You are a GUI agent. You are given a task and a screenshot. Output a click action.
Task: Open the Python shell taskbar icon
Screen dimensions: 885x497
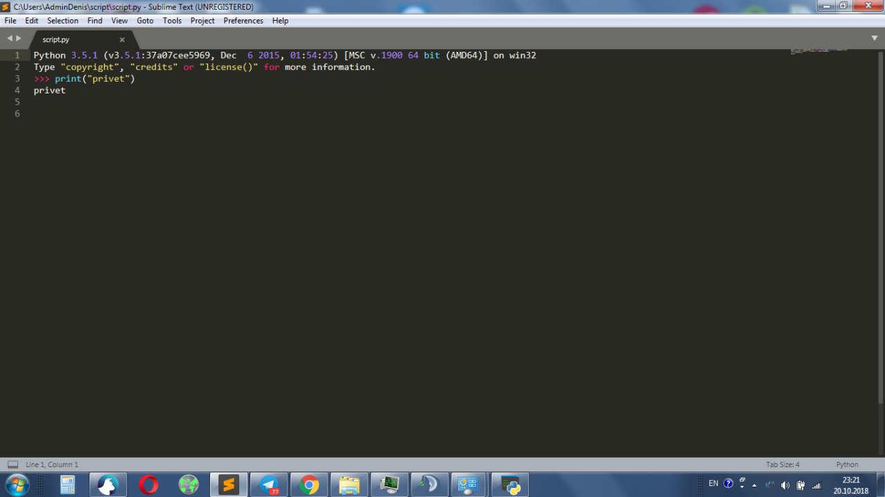[510, 485]
